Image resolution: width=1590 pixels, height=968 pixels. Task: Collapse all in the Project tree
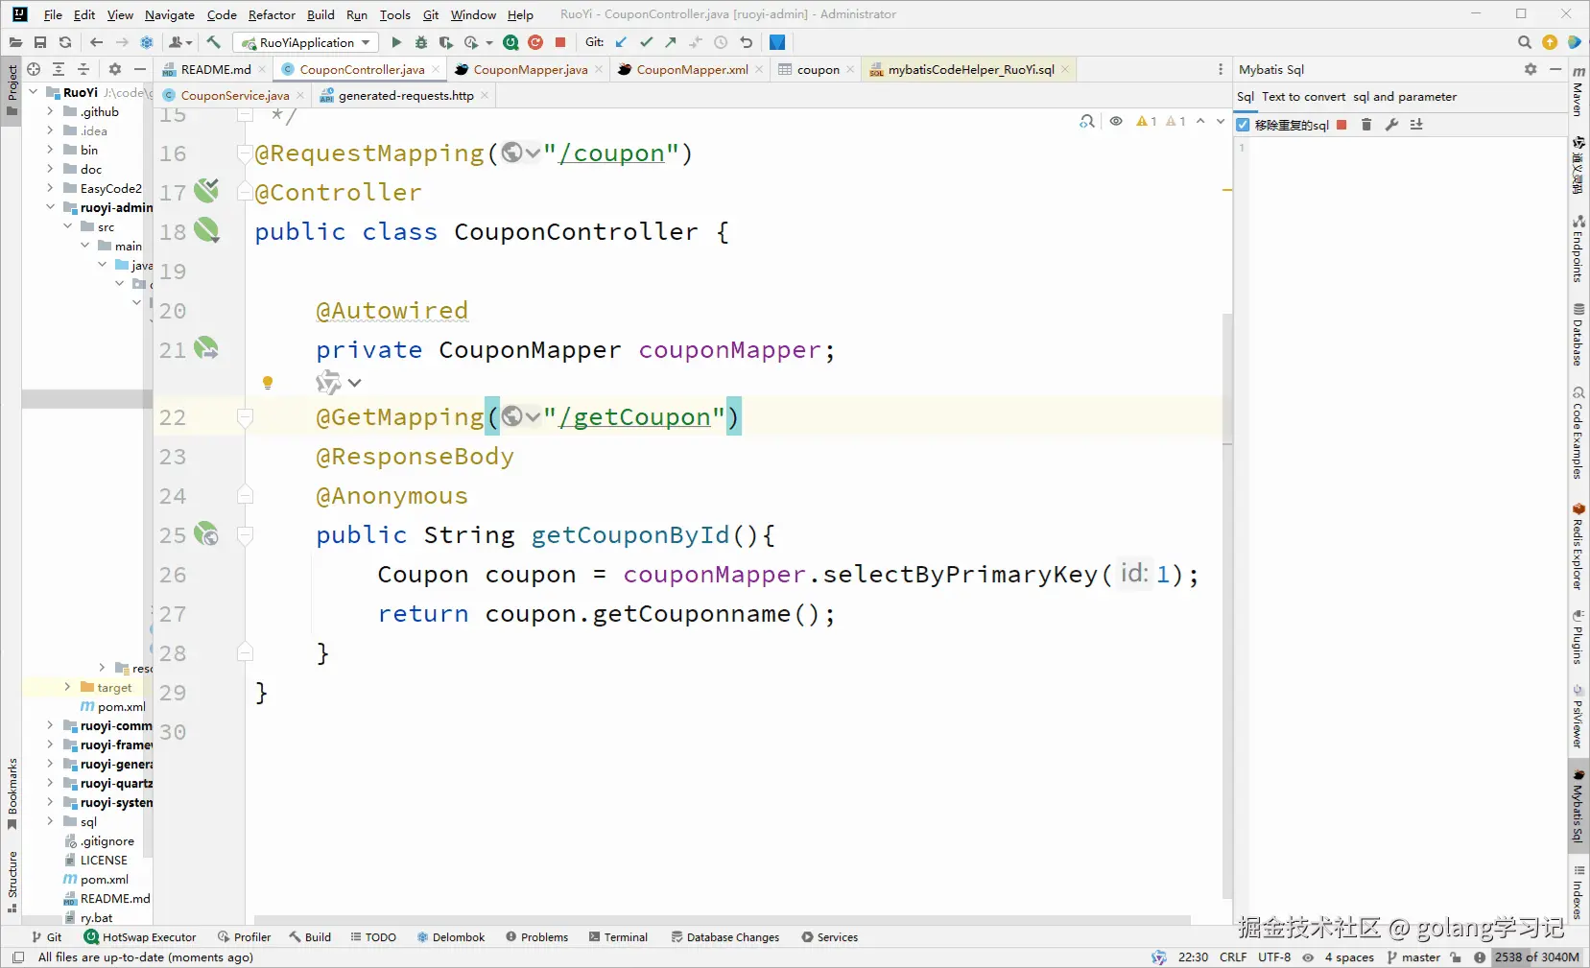pos(83,69)
